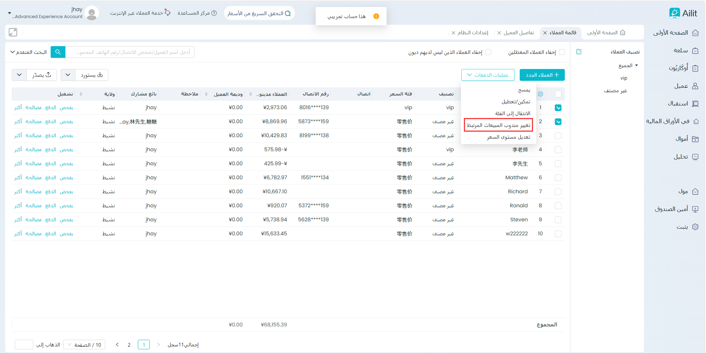Open the عميل customer sidebar icon
The height and width of the screenshot is (353, 706).
(x=695, y=86)
